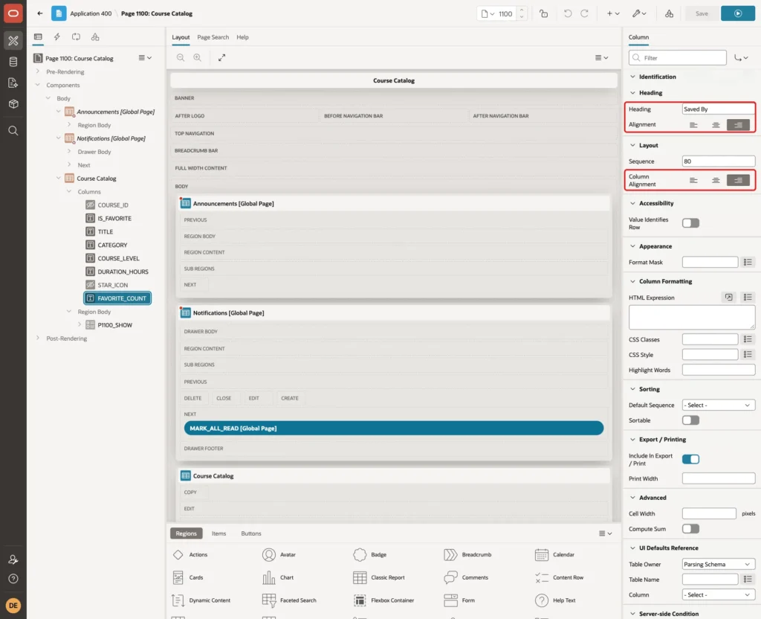Click the property Filter search field
Screen dimensions: 761x619
point(678,58)
